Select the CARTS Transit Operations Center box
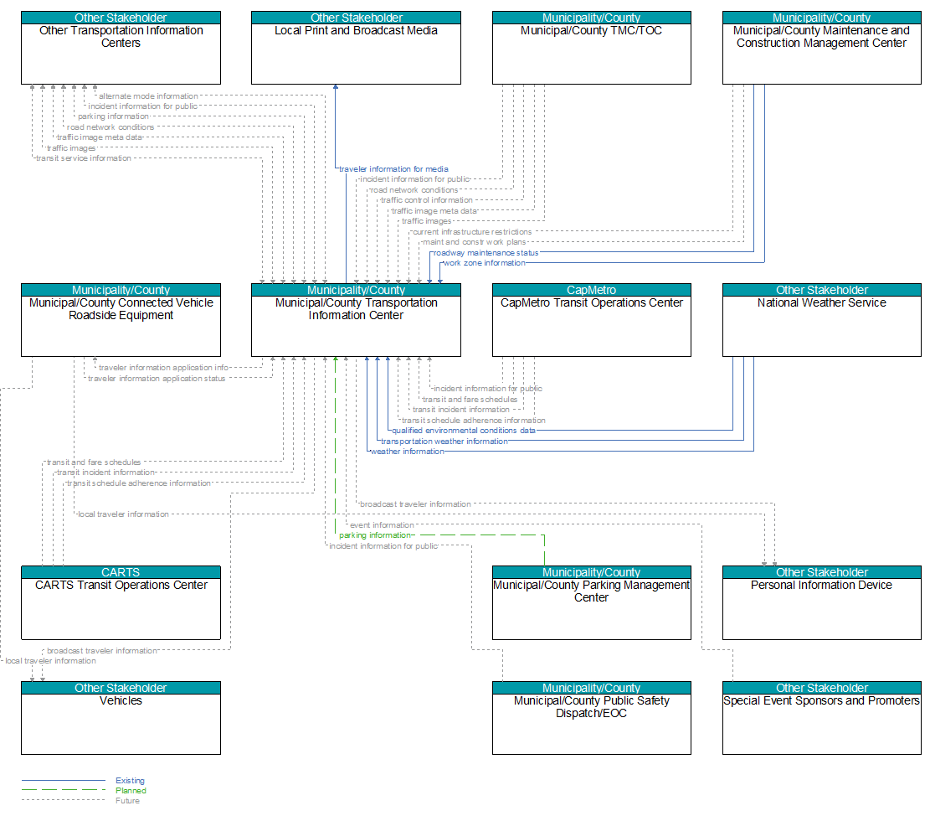 [121, 602]
